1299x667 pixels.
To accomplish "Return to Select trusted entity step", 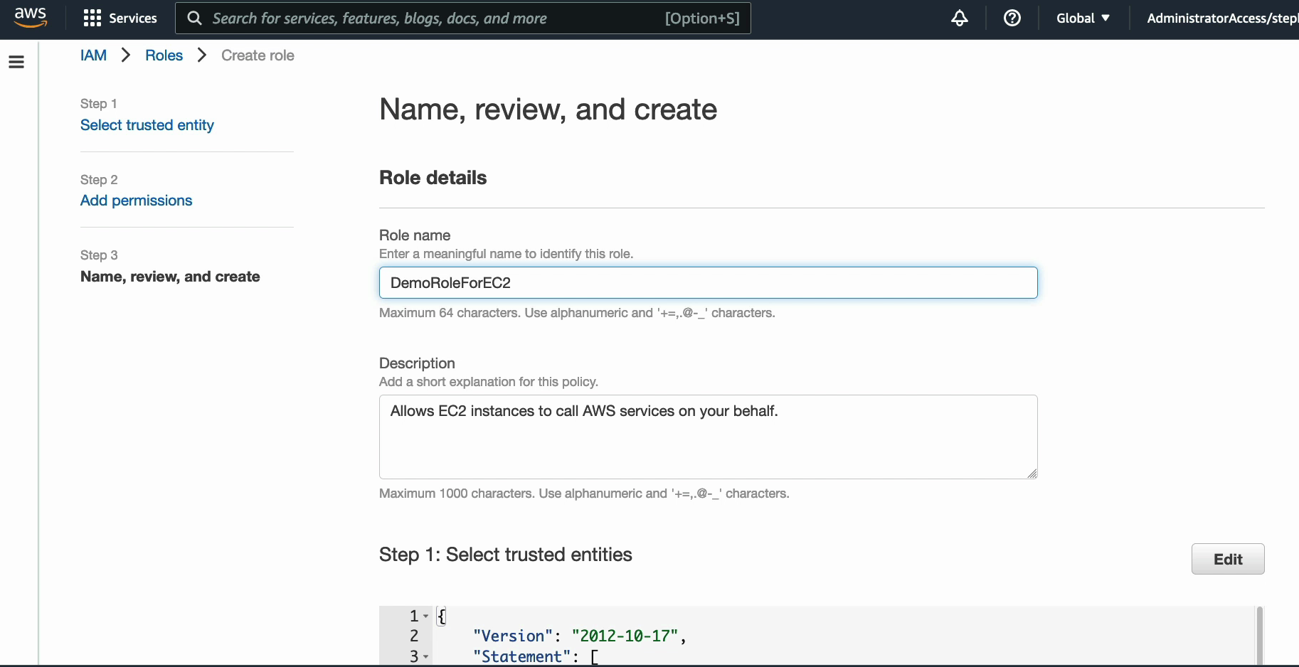I will coord(147,125).
